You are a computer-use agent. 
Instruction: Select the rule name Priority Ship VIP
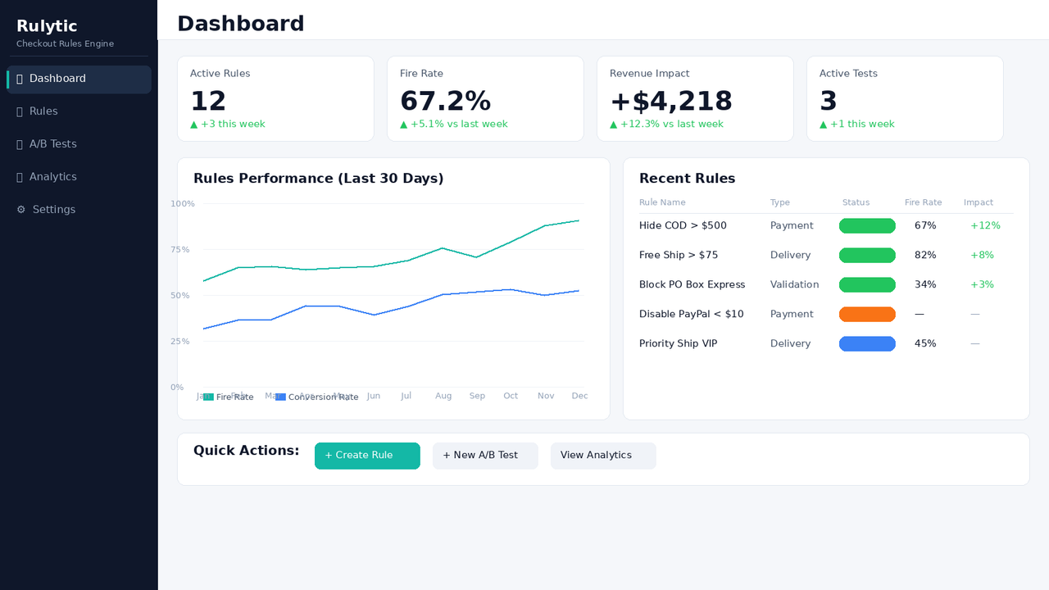(679, 344)
